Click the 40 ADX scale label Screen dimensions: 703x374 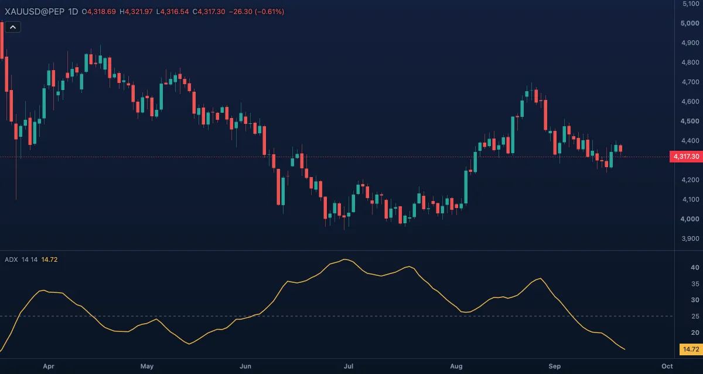click(x=695, y=267)
